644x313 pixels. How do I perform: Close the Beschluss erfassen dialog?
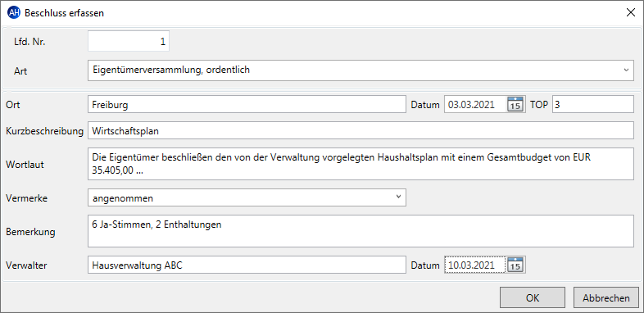(x=630, y=13)
